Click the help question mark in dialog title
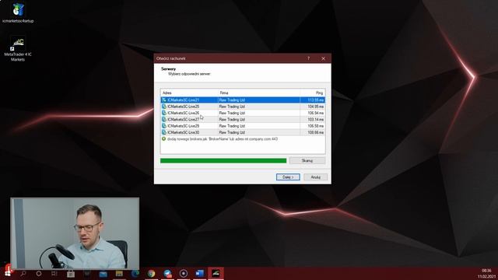Image resolution: width=498 pixels, height=280 pixels. (x=308, y=58)
